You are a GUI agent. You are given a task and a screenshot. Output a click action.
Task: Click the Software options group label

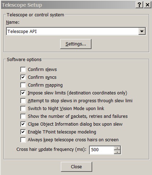pyautogui.click(x=24, y=59)
